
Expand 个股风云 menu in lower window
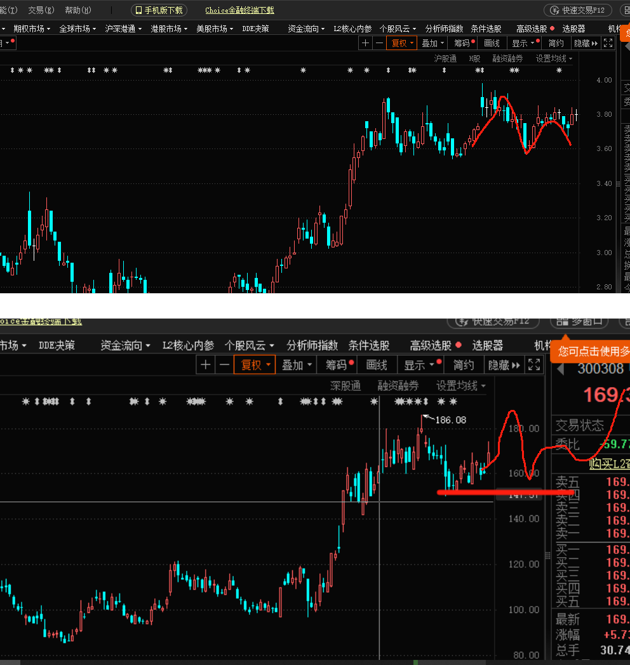[249, 345]
